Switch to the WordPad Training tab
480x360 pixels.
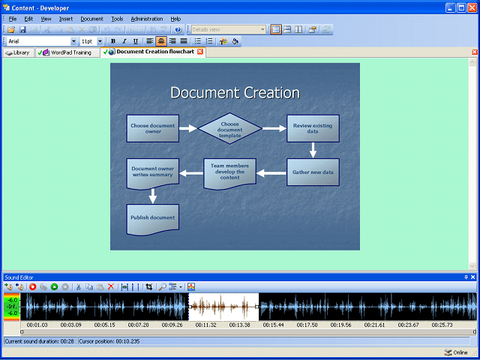[x=67, y=52]
